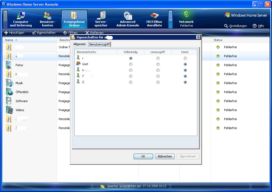This screenshot has width=272, height=192.
Task: Click the Musik folder icon
Action: pos(9,83)
